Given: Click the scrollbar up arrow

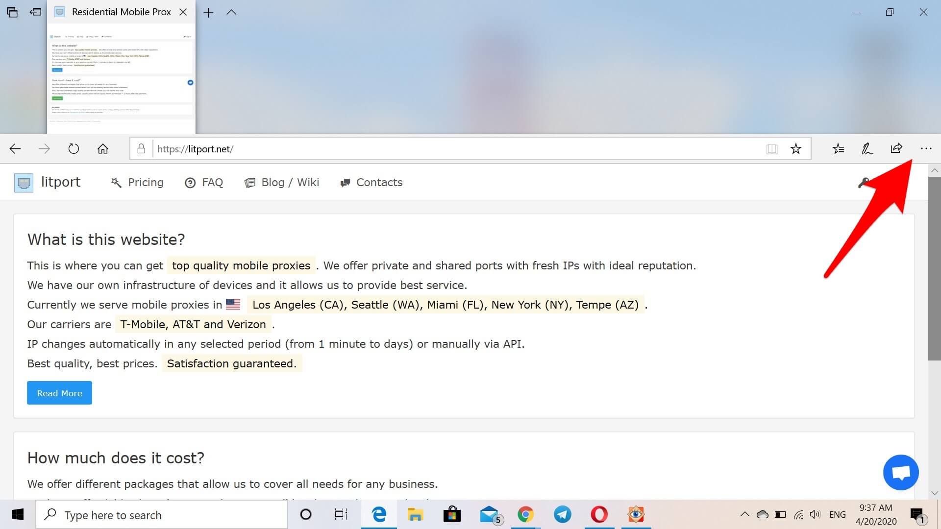Looking at the screenshot, I should coord(935,170).
